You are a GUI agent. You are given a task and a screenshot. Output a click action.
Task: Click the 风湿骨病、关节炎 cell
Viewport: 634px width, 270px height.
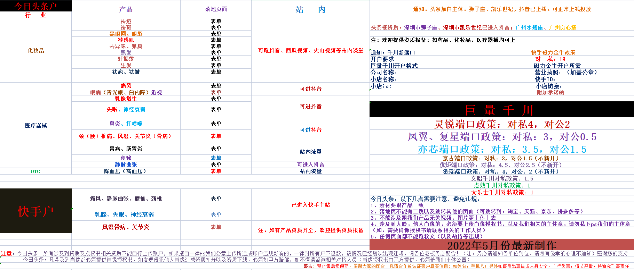126,227
